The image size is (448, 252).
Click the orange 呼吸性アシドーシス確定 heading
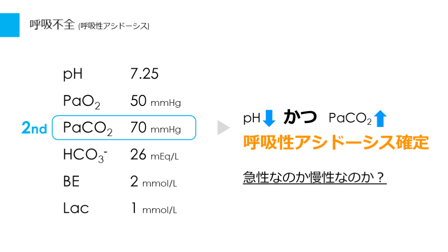336,143
